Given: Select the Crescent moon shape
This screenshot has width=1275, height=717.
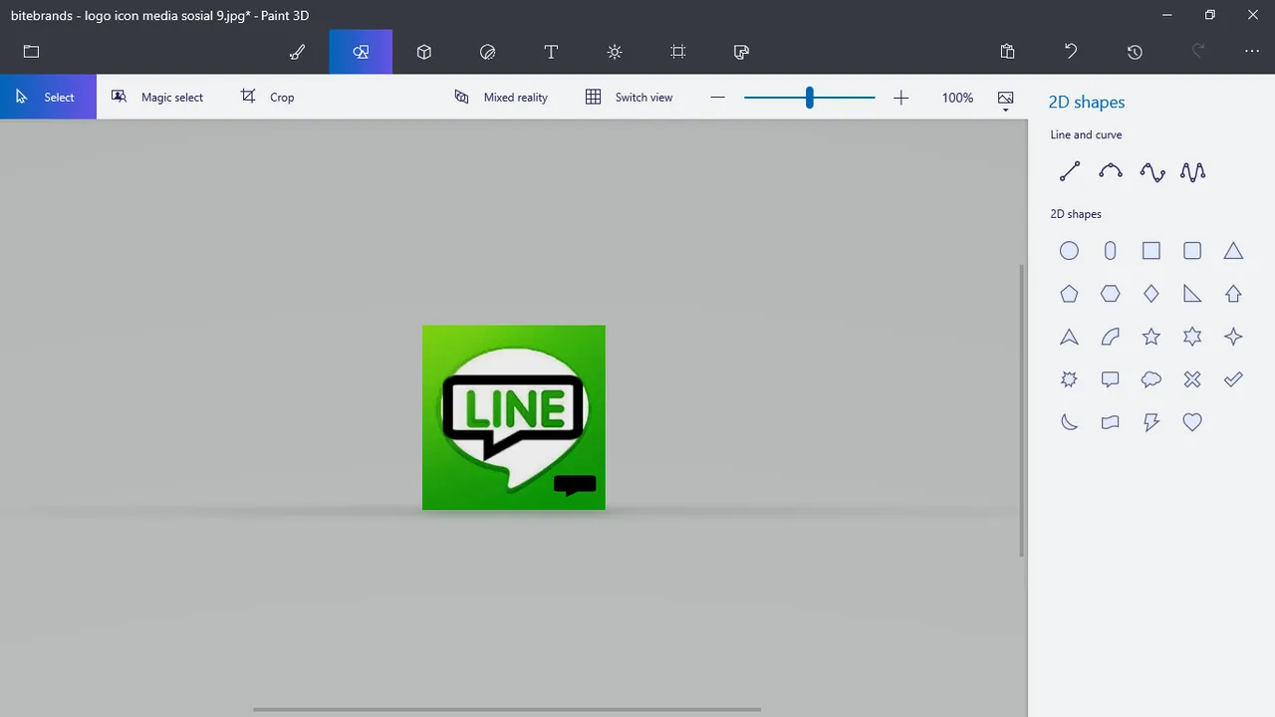Looking at the screenshot, I should pyautogui.click(x=1069, y=422).
